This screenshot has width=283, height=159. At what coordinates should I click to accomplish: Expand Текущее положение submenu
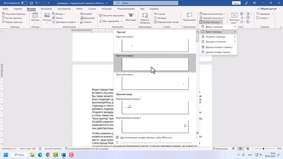coord(218,42)
